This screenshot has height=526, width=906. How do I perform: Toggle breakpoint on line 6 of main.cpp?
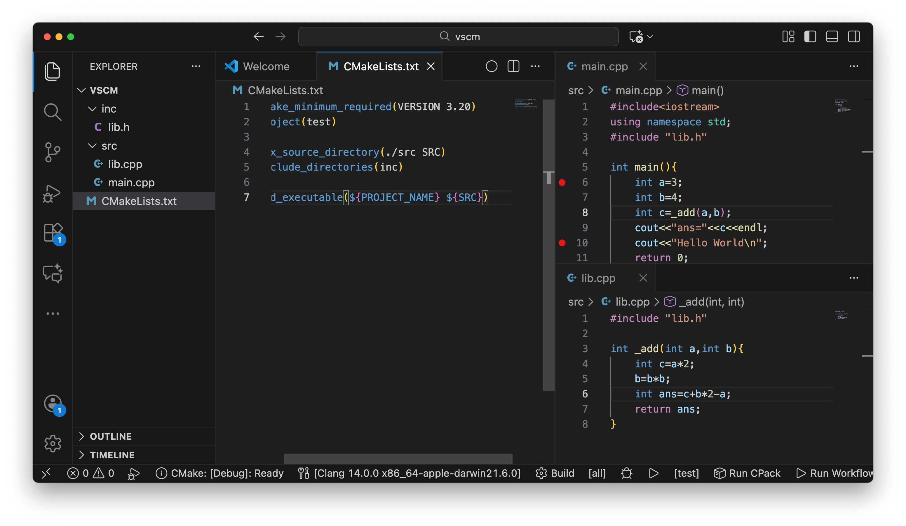[x=562, y=183]
